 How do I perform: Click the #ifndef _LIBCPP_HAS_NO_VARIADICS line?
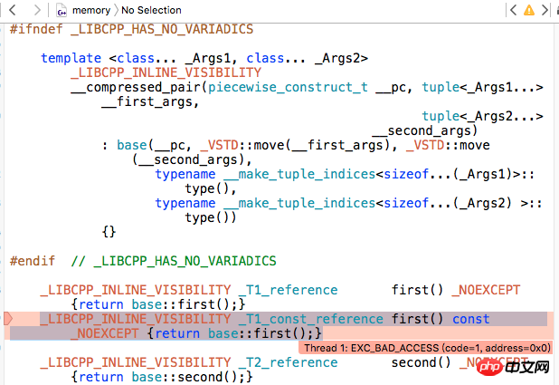point(131,29)
